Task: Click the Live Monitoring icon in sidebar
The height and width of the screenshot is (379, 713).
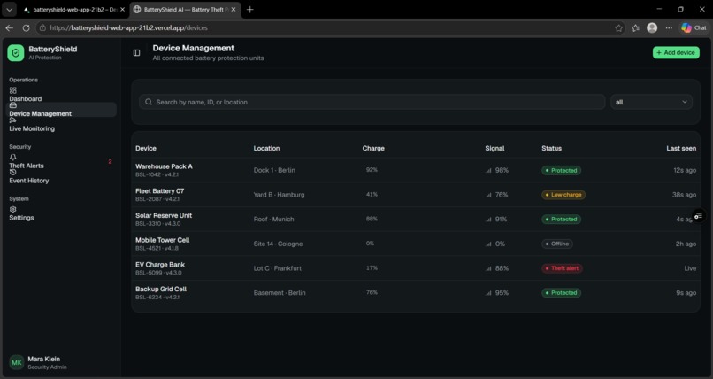Action: pos(12,120)
